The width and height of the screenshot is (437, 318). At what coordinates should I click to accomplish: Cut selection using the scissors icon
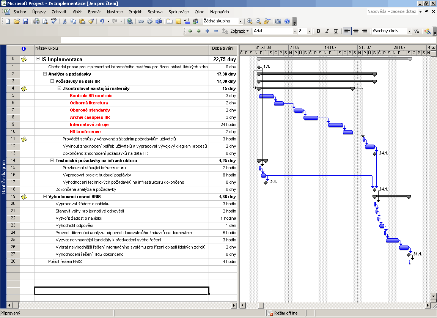click(64, 21)
